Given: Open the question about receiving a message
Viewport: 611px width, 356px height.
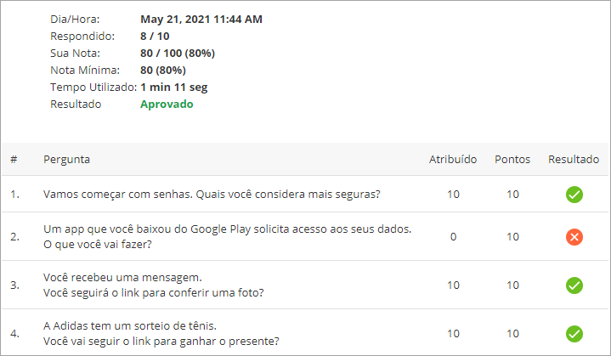Looking at the screenshot, I should pyautogui.click(x=153, y=285).
